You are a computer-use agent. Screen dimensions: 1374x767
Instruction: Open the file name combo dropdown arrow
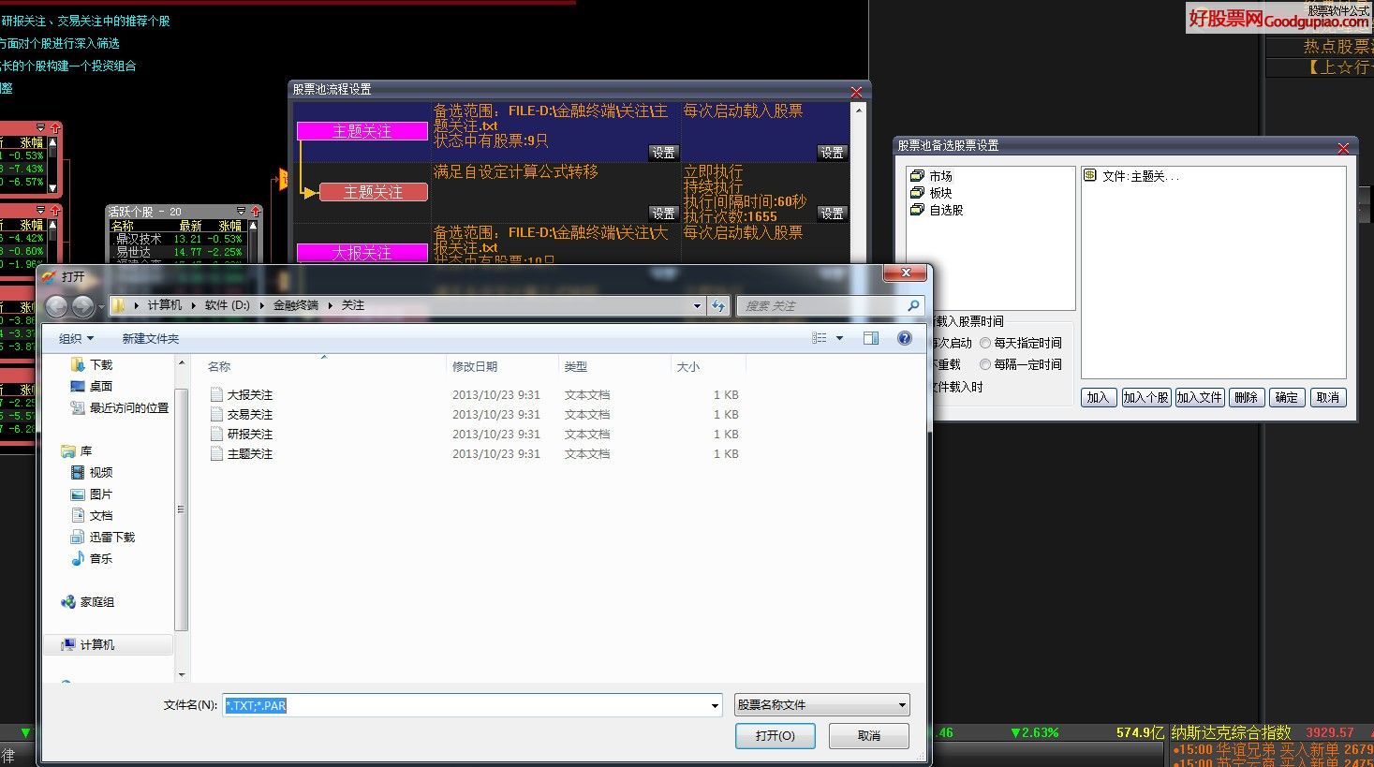coord(715,705)
